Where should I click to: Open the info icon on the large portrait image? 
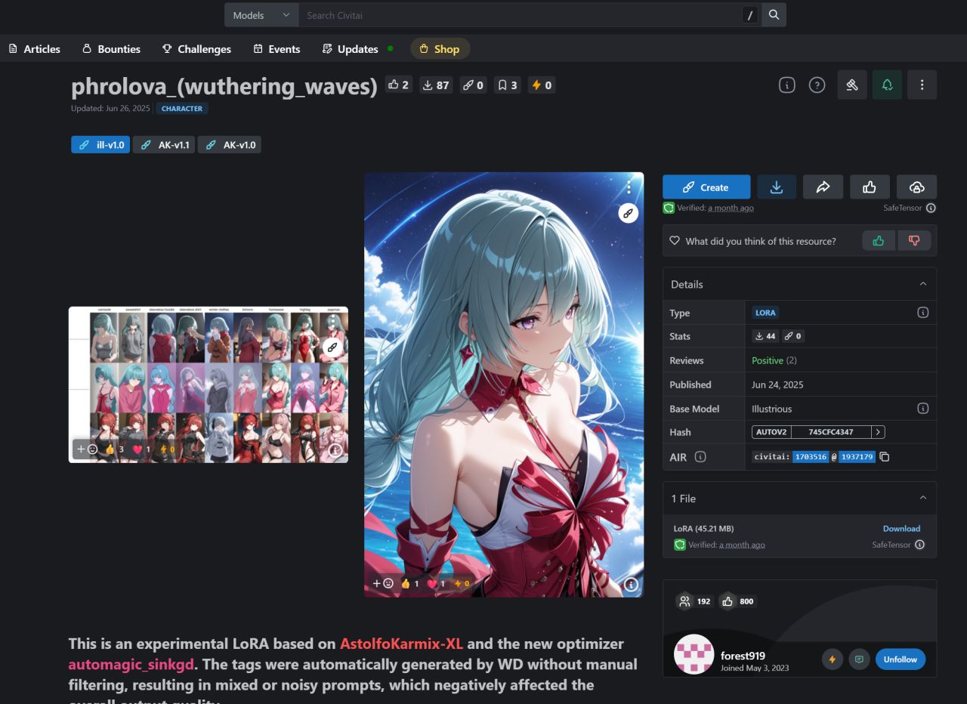[632, 584]
